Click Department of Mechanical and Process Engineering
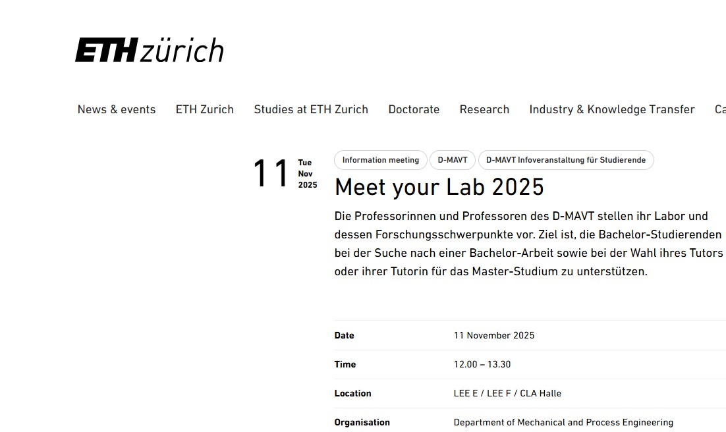 [563, 422]
